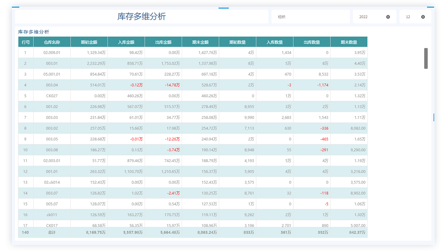Clear the month 12 filter
The height and width of the screenshot is (251, 446).
423,17
